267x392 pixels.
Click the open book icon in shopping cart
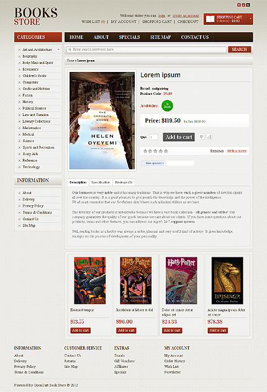tap(210, 19)
